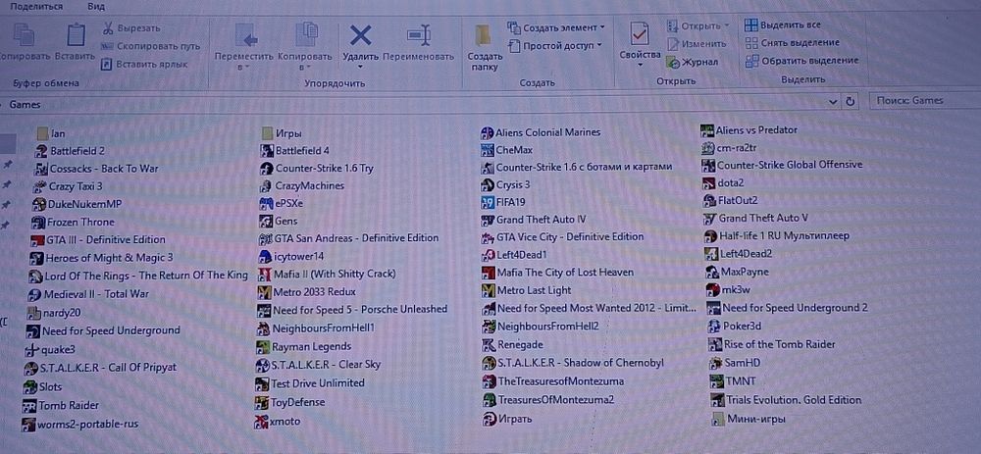Select the ePSXe emulator icon
The width and height of the screenshot is (981, 454).
pos(266,203)
